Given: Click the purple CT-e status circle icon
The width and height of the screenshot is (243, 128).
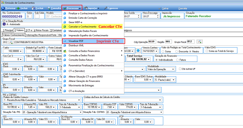Looking at the screenshot, I should (4, 24).
